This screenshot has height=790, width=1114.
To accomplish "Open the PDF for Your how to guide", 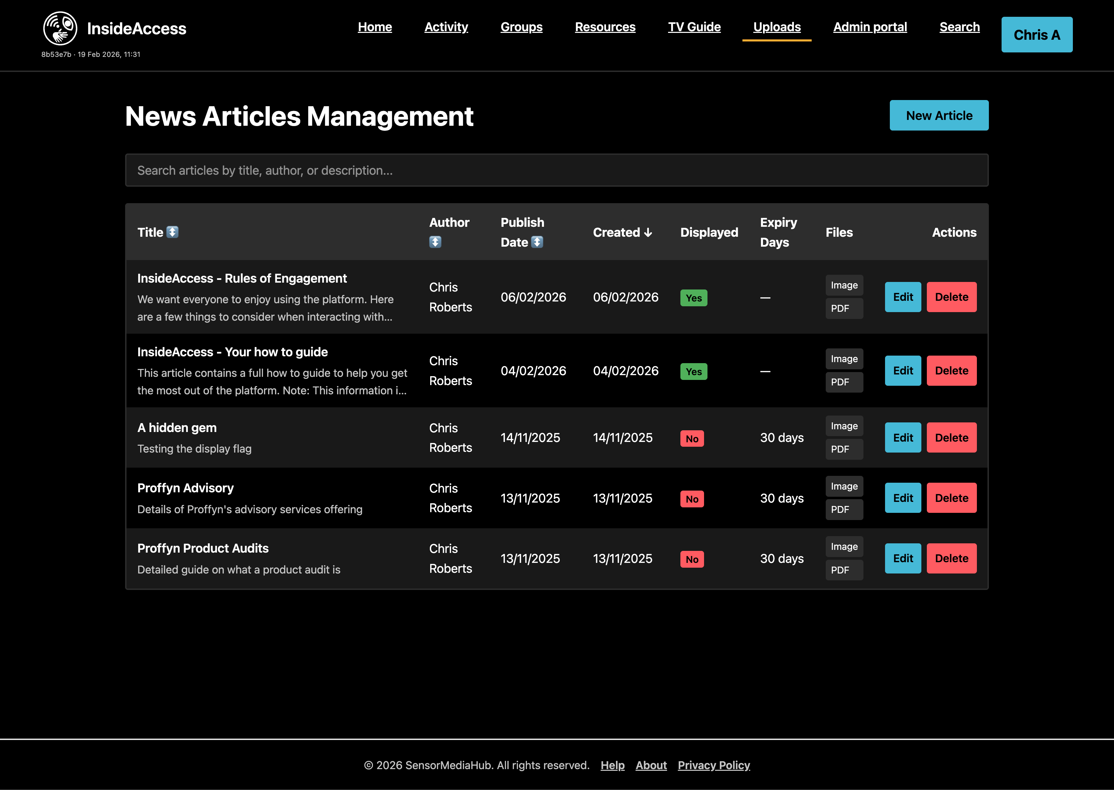I will coord(844,382).
